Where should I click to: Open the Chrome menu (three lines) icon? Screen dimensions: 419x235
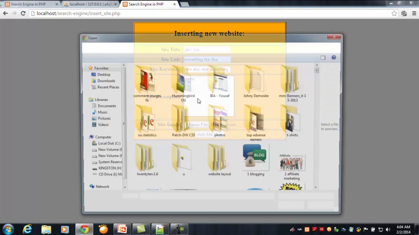point(414,13)
